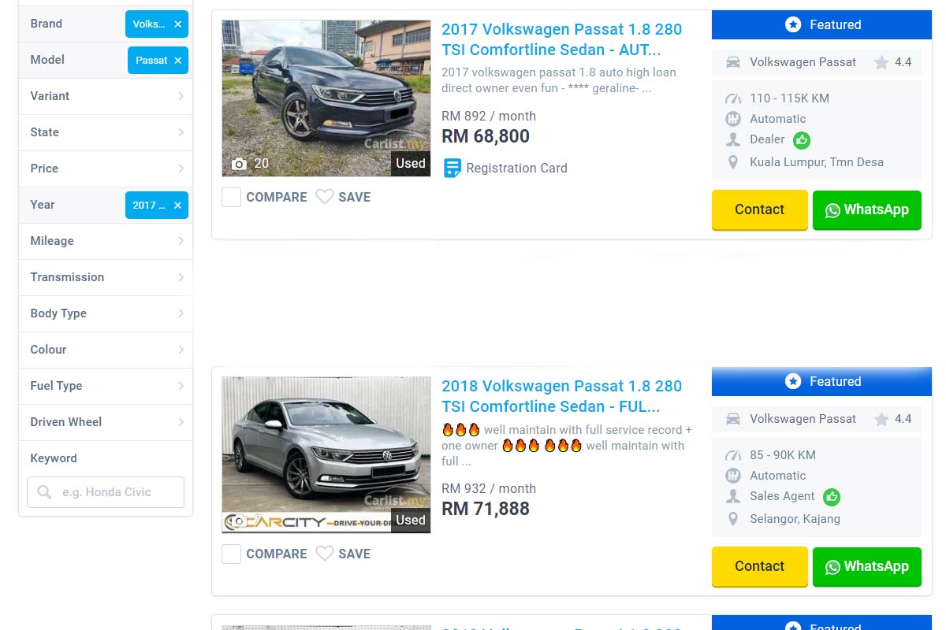This screenshot has height=630, width=946.
Task: Remove the 2017 year filter
Action: (177, 206)
